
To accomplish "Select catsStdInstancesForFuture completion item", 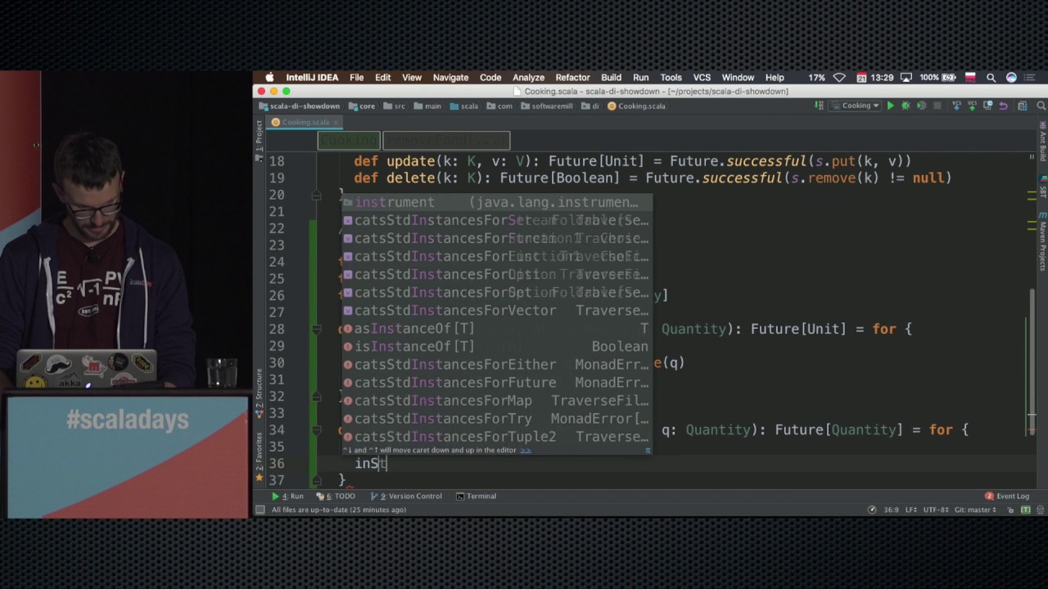I will click(496, 382).
